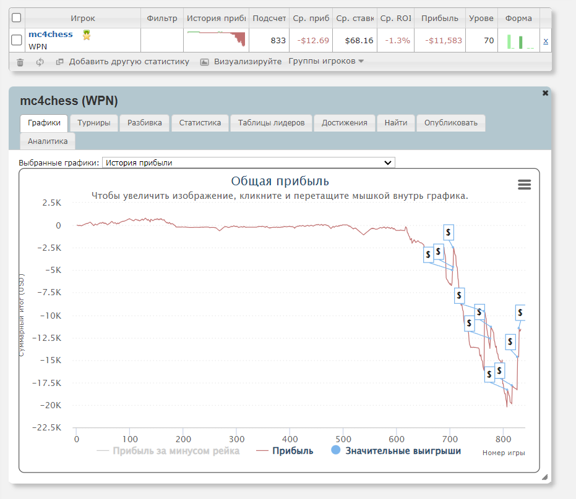The image size is (576, 499).
Task: Check the select-all header checkbox
Action: [x=17, y=18]
